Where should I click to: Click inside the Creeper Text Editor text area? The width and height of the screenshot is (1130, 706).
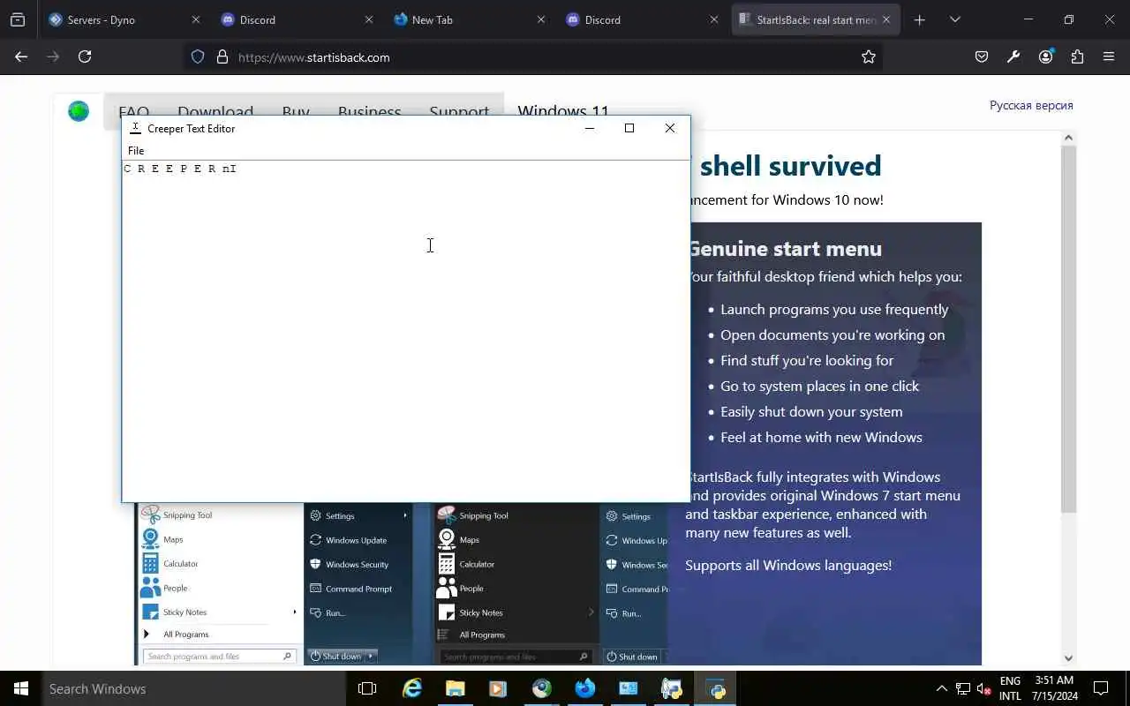tap(405, 331)
